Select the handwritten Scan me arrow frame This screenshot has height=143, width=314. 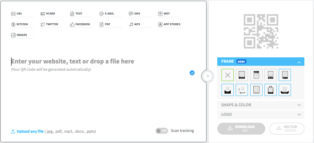coord(242,90)
